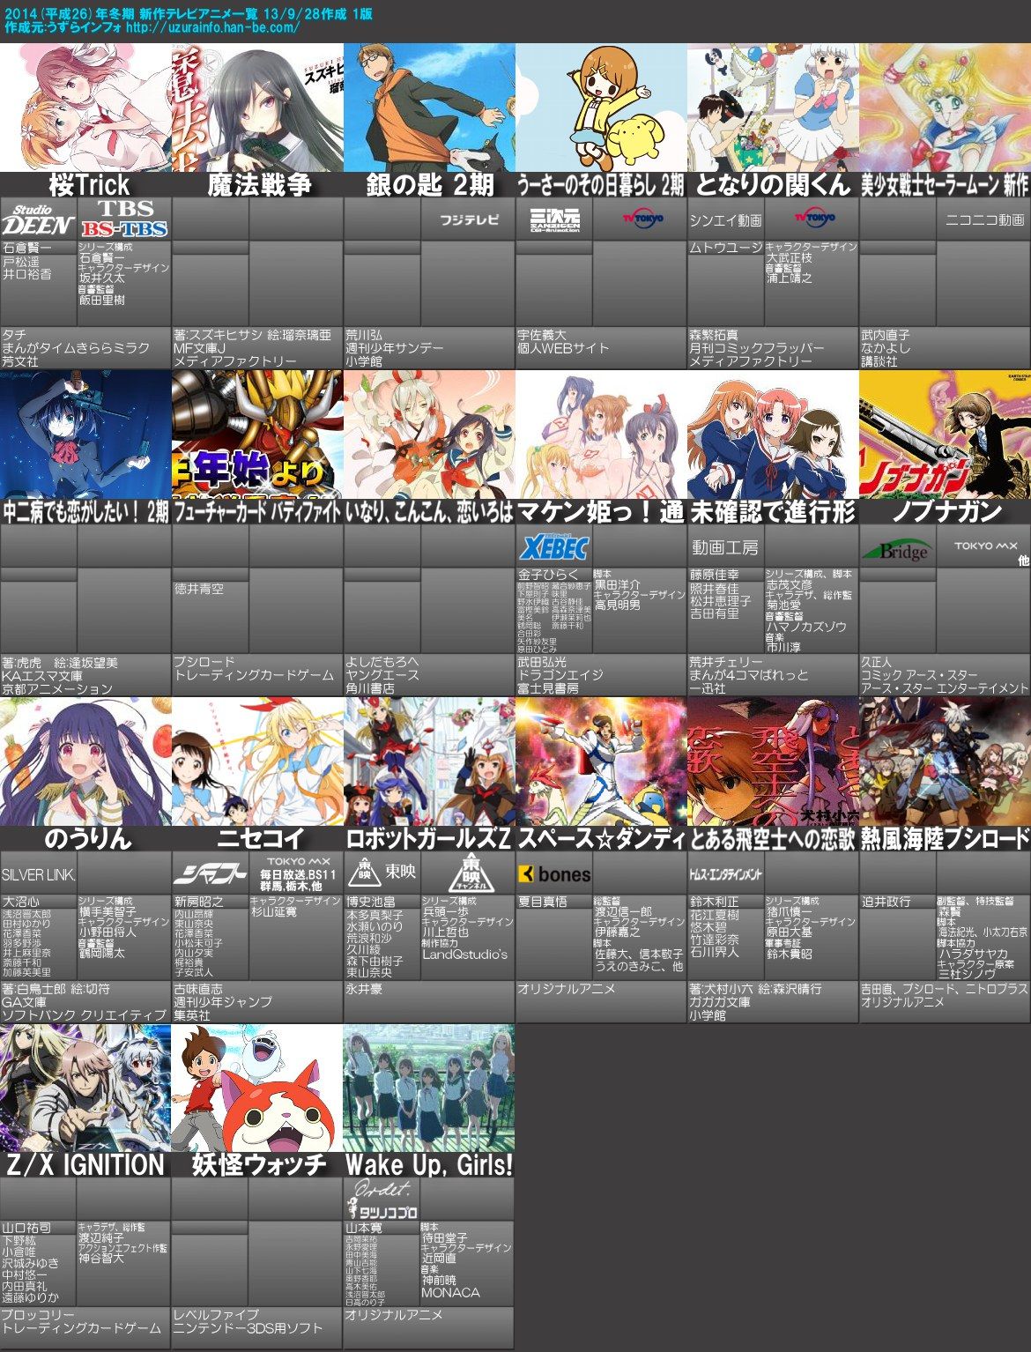Image resolution: width=1031 pixels, height=1352 pixels.
Task: Click the 魔法戦争 title text
Action: point(259,184)
